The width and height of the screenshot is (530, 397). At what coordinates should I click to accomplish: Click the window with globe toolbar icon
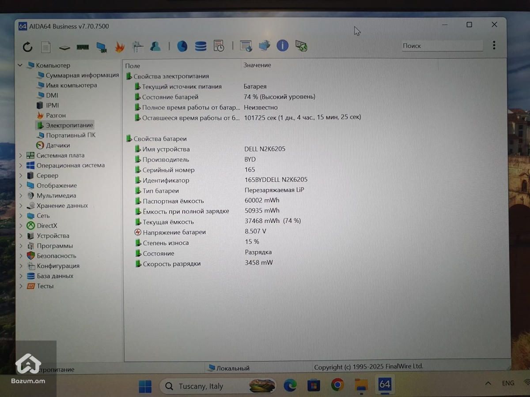point(246,45)
